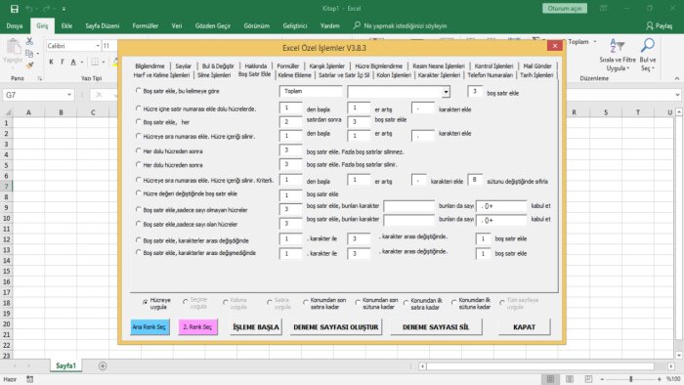Open Customize Quick Access Toolbar dropdown

coord(64,9)
